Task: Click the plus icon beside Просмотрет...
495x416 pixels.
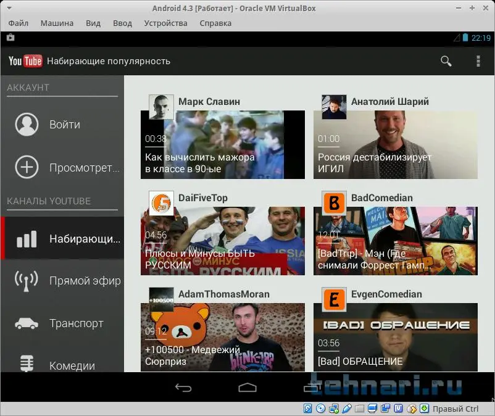Action: [x=27, y=167]
